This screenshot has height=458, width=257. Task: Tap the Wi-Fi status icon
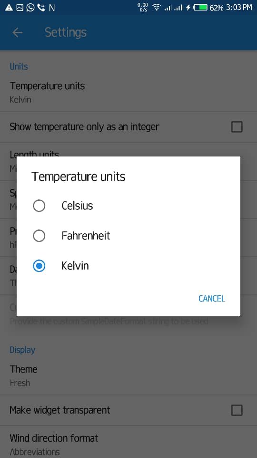click(x=157, y=8)
